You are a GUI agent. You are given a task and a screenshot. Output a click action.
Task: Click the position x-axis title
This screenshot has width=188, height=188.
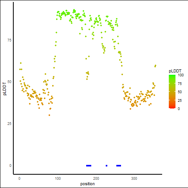point(87,184)
